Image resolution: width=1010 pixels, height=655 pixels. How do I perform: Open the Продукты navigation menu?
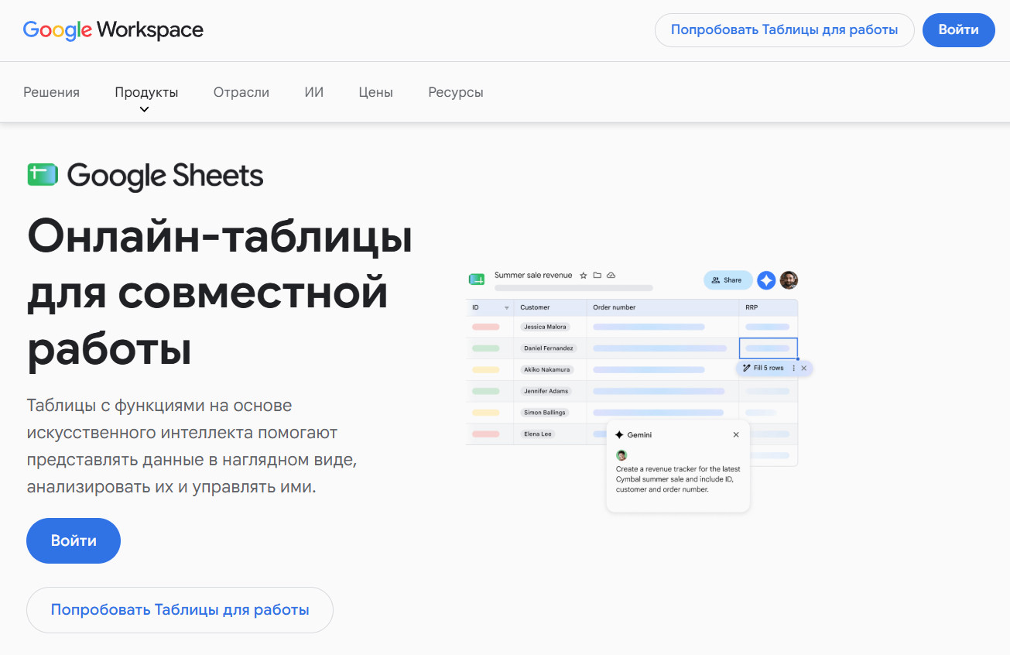coord(146,92)
